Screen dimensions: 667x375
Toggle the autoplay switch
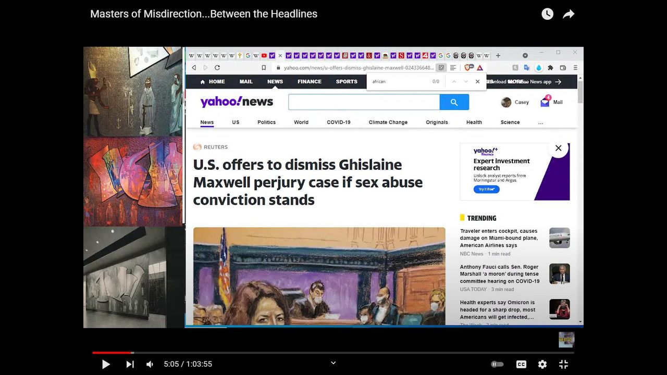point(497,365)
